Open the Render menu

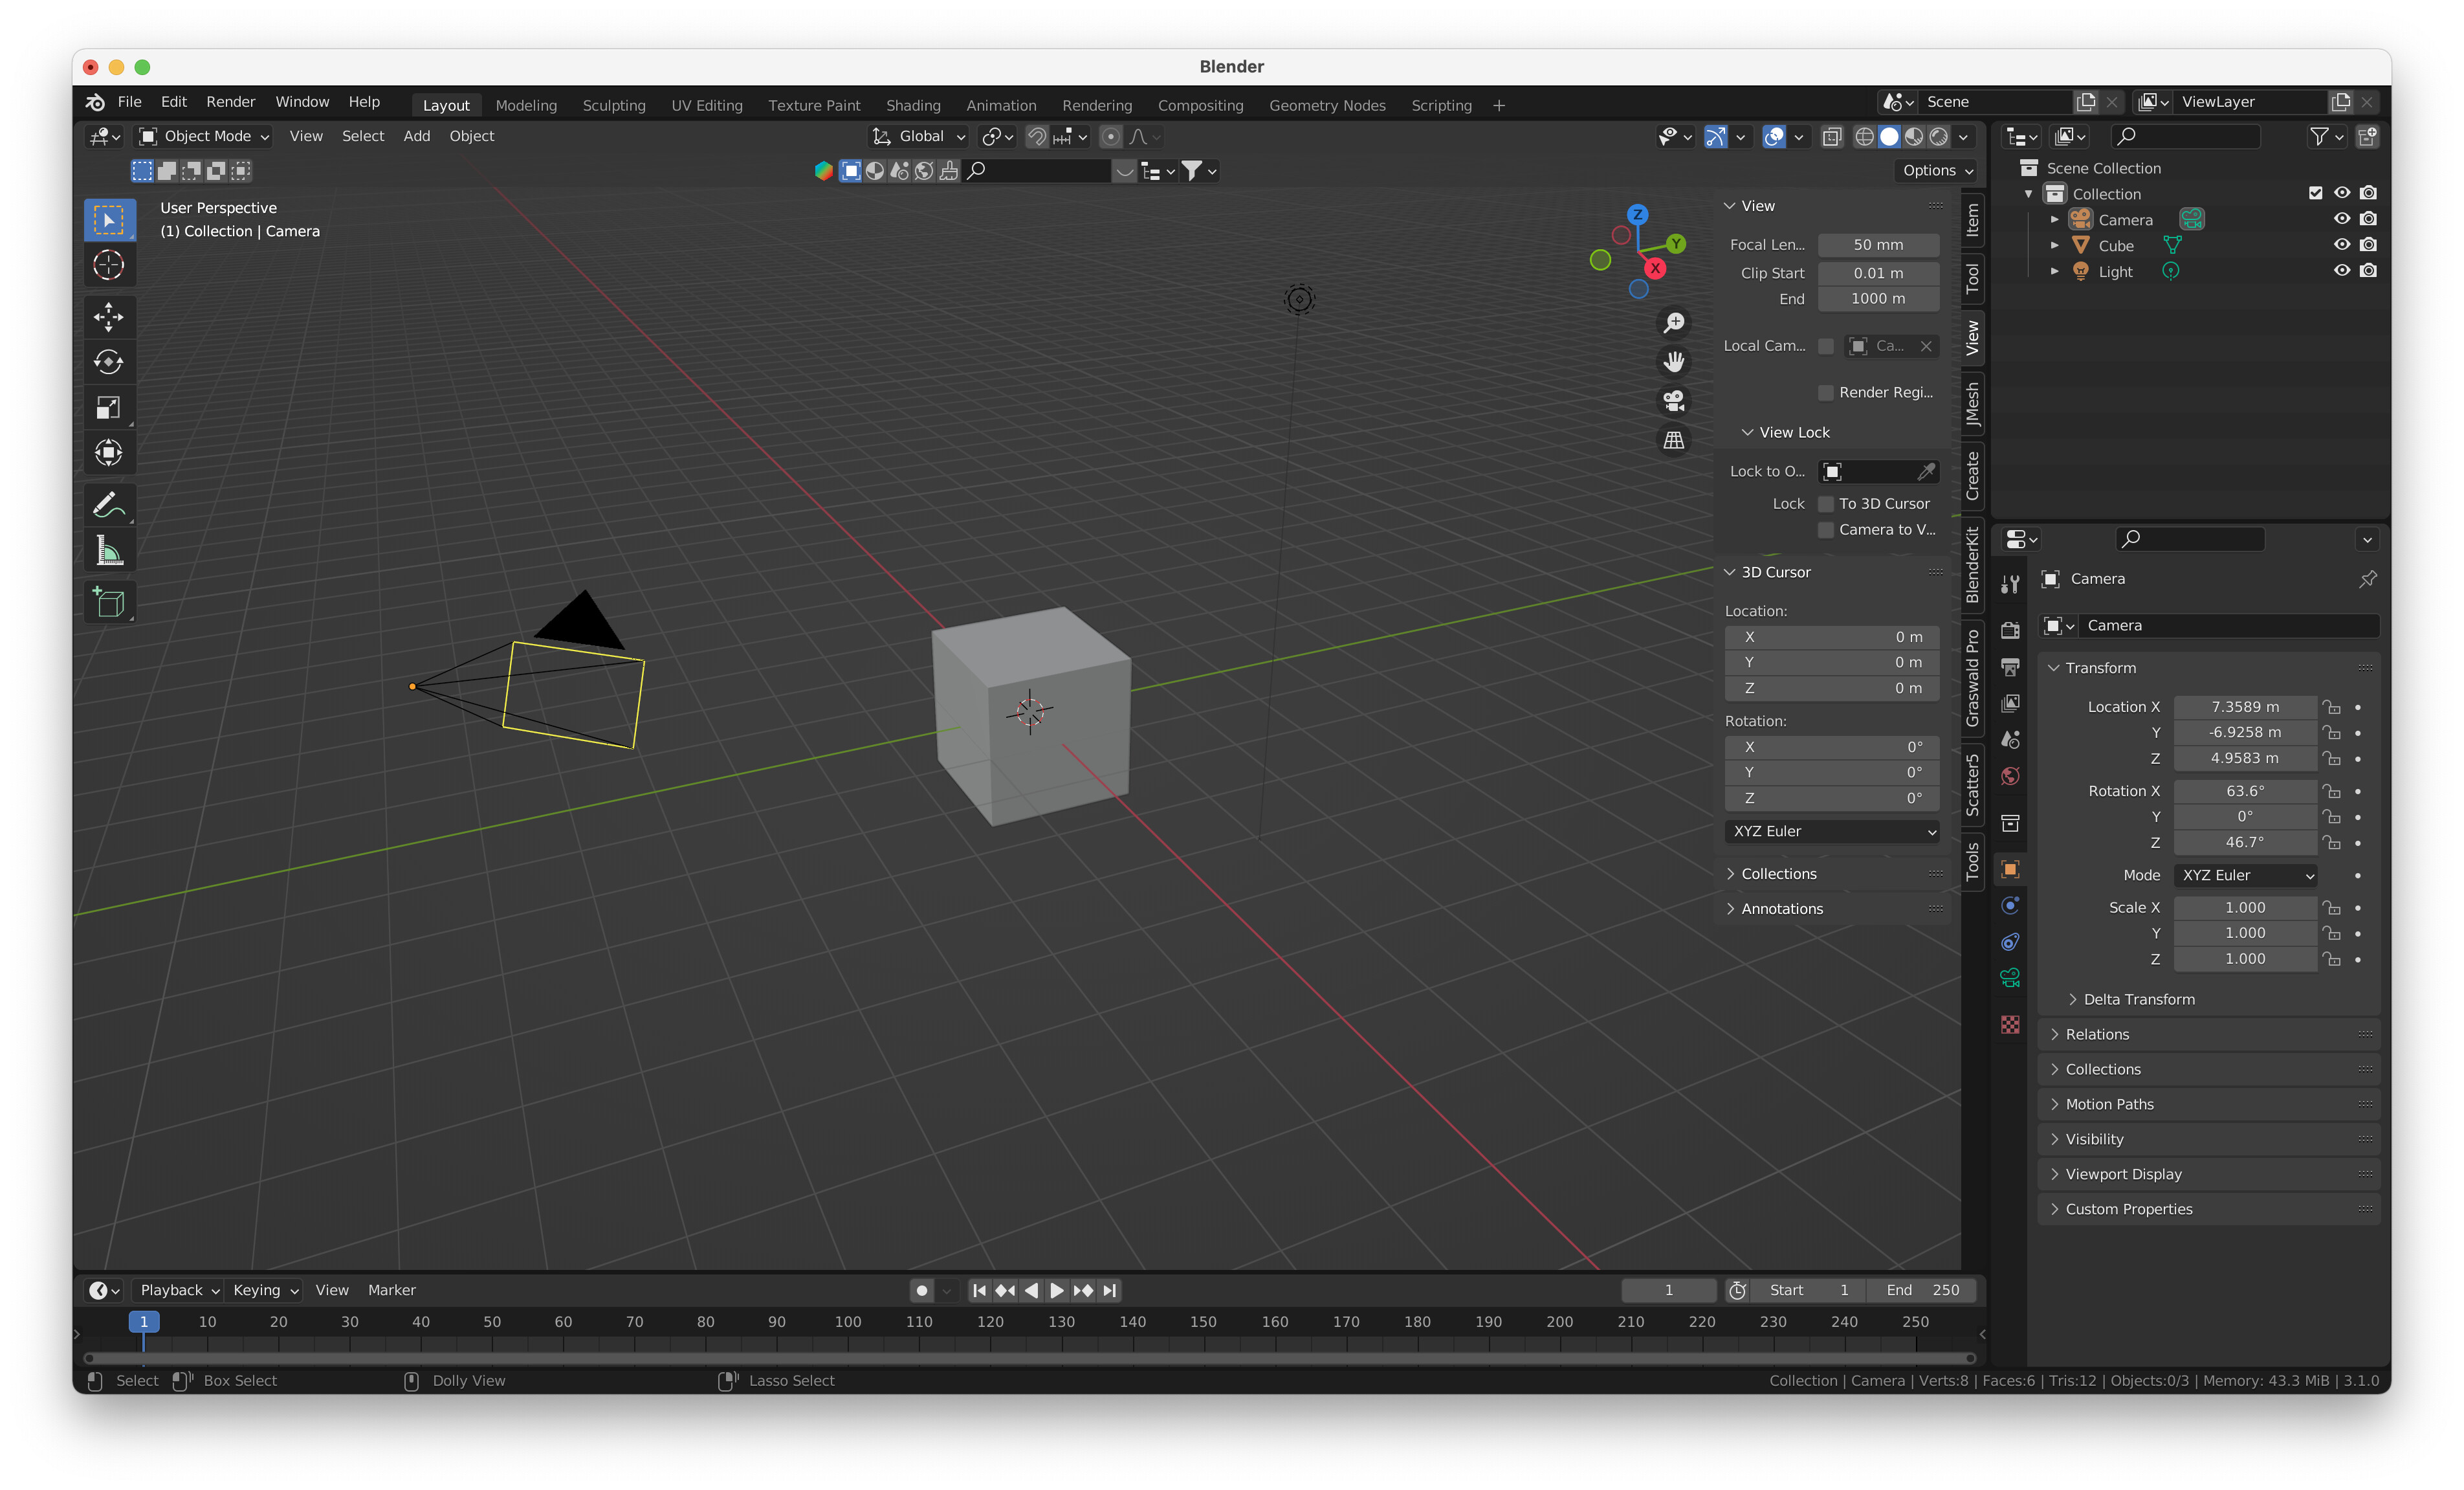(x=230, y=101)
